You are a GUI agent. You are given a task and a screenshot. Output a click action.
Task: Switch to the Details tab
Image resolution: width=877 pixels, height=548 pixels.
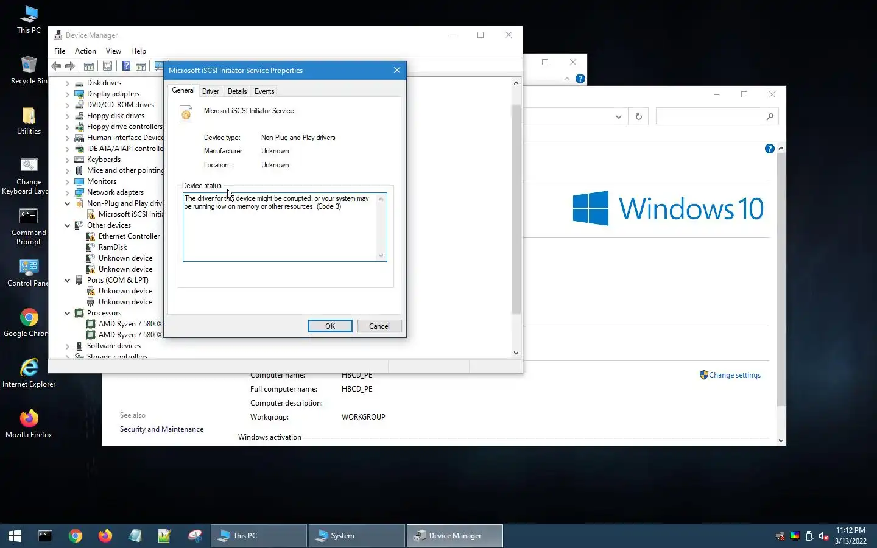point(238,91)
